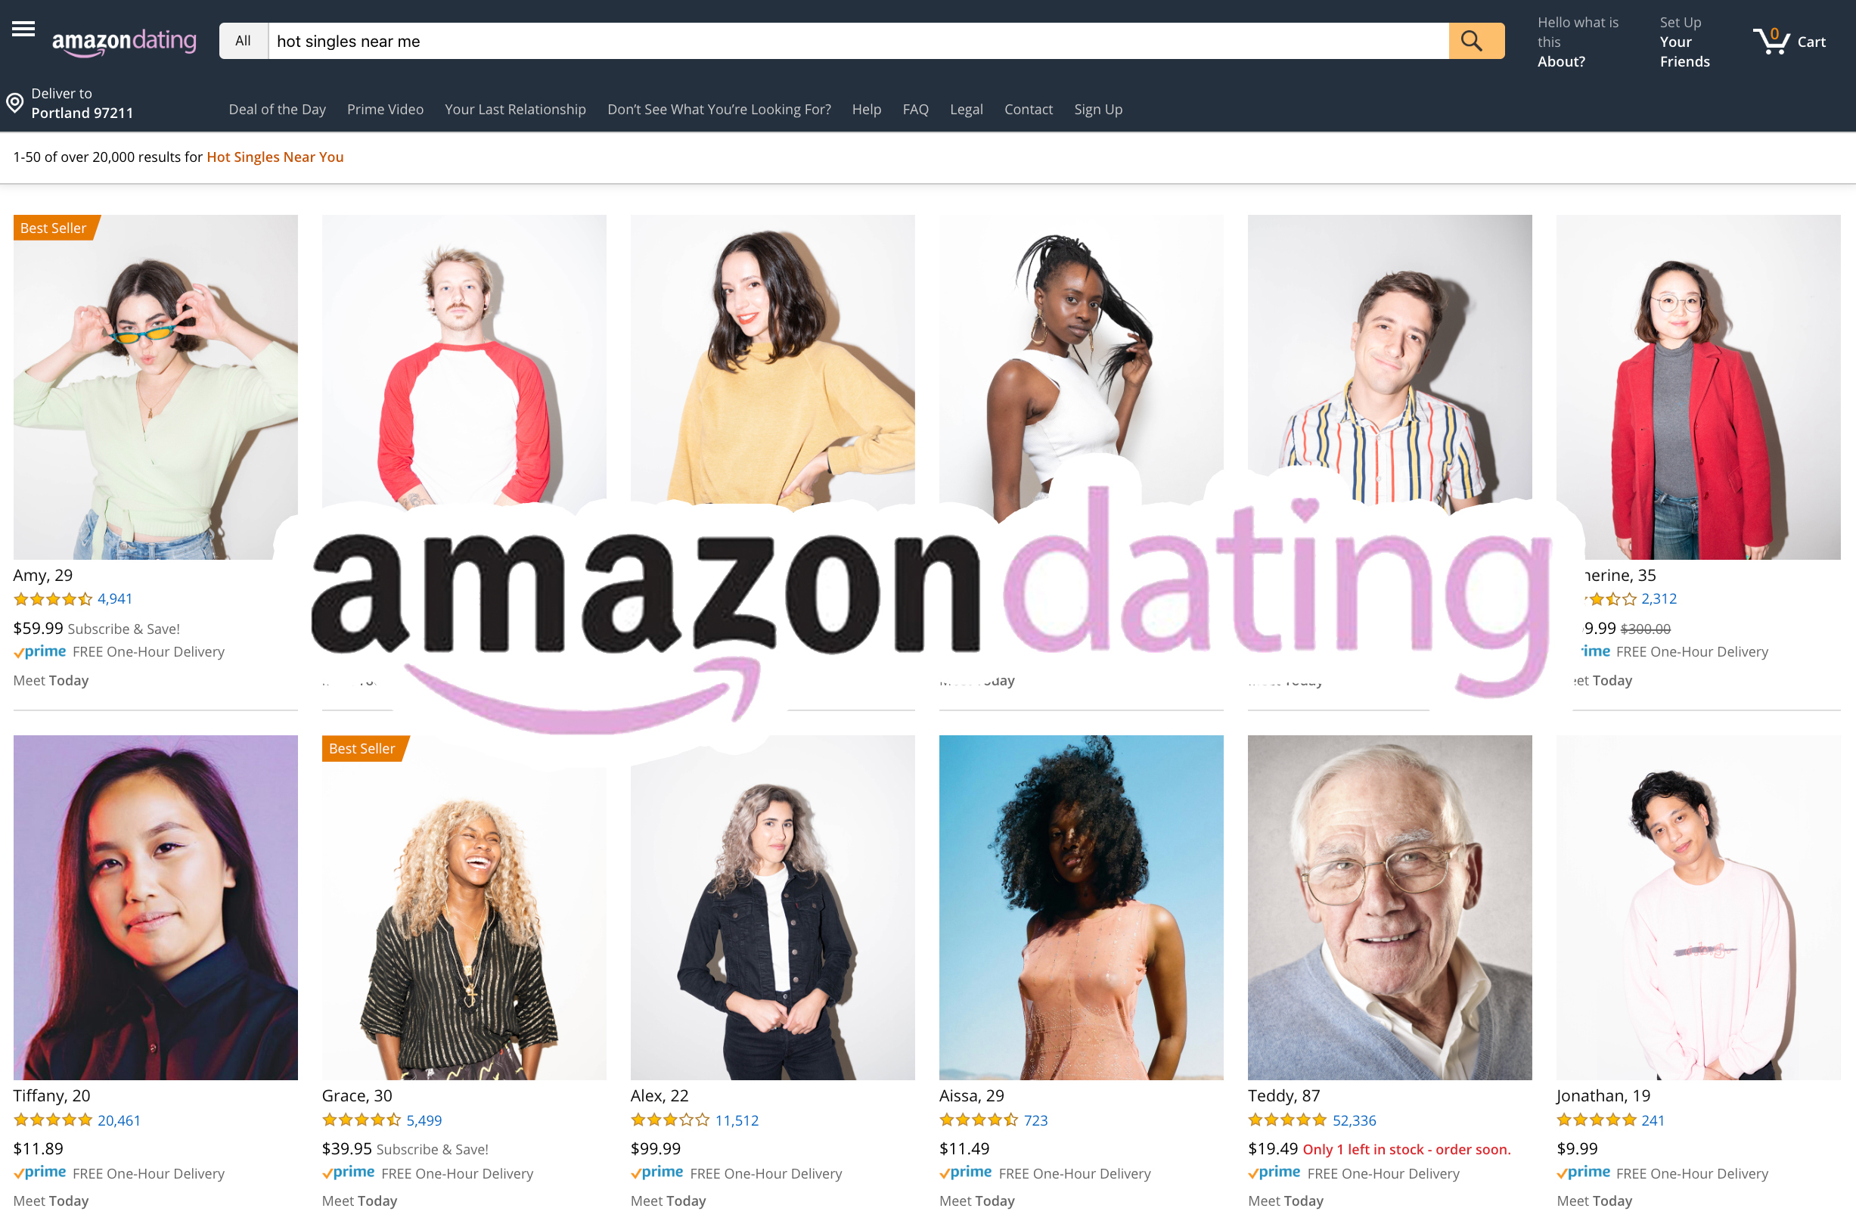Click Teddy's five-star rating
1856x1230 pixels.
point(1286,1120)
